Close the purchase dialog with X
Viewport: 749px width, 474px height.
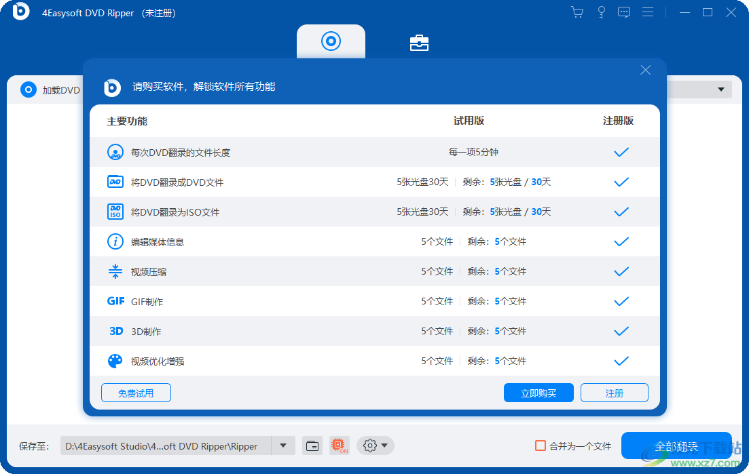[645, 70]
